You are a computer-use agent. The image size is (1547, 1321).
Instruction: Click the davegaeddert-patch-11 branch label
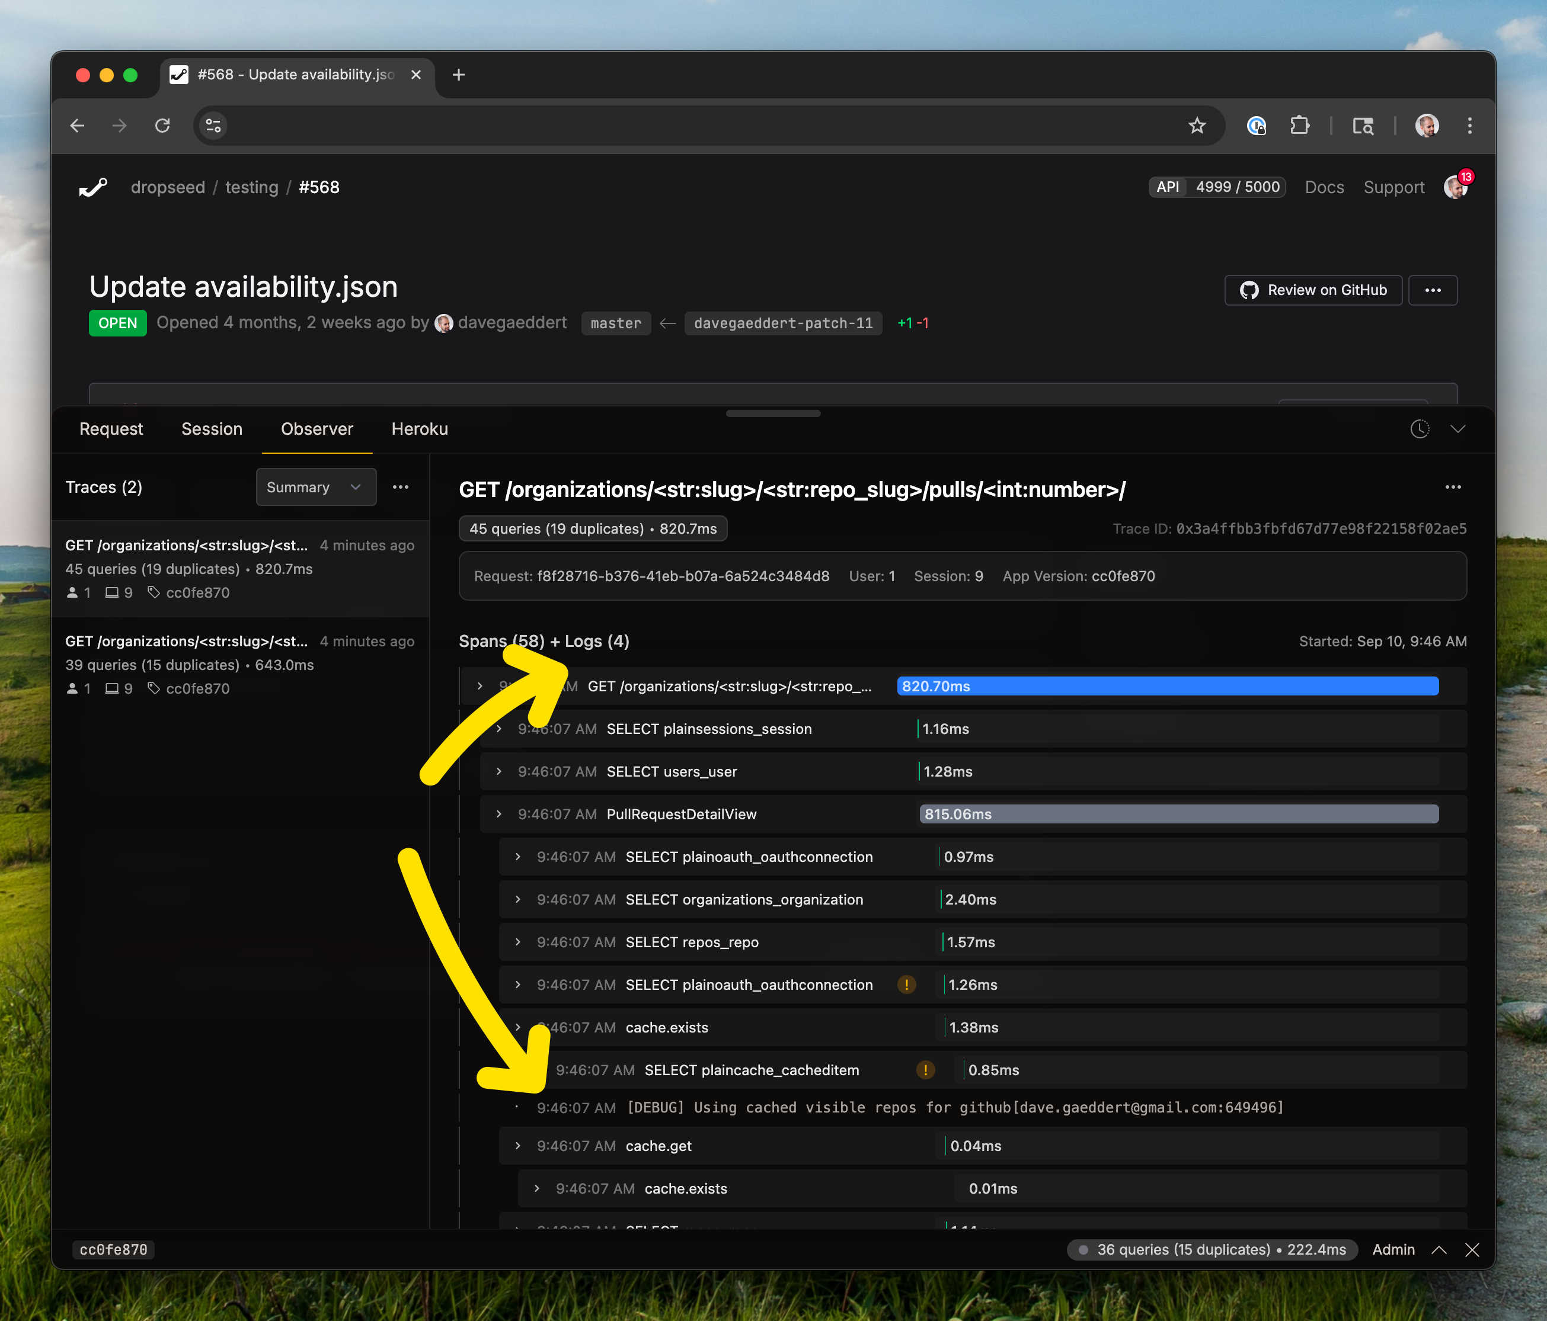click(783, 323)
